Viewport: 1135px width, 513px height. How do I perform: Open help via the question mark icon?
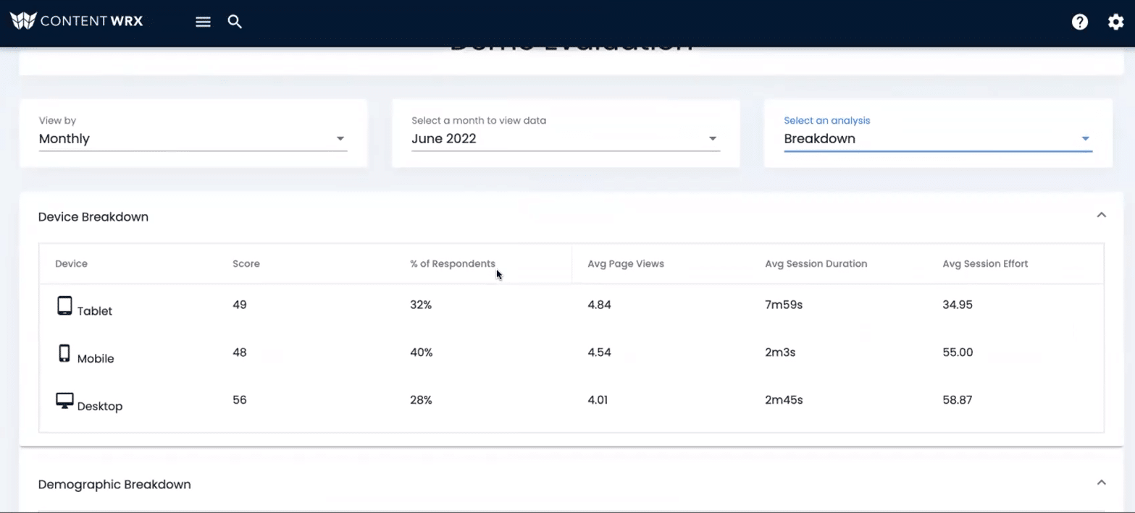1080,22
